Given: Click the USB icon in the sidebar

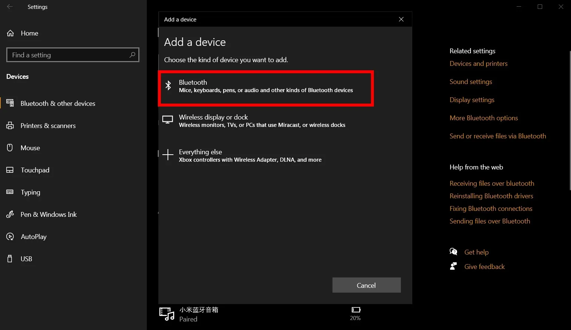Looking at the screenshot, I should point(10,259).
